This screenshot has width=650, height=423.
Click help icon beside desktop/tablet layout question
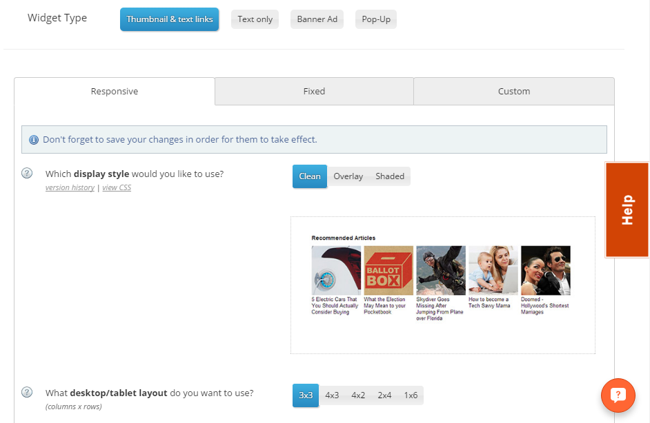coord(27,392)
